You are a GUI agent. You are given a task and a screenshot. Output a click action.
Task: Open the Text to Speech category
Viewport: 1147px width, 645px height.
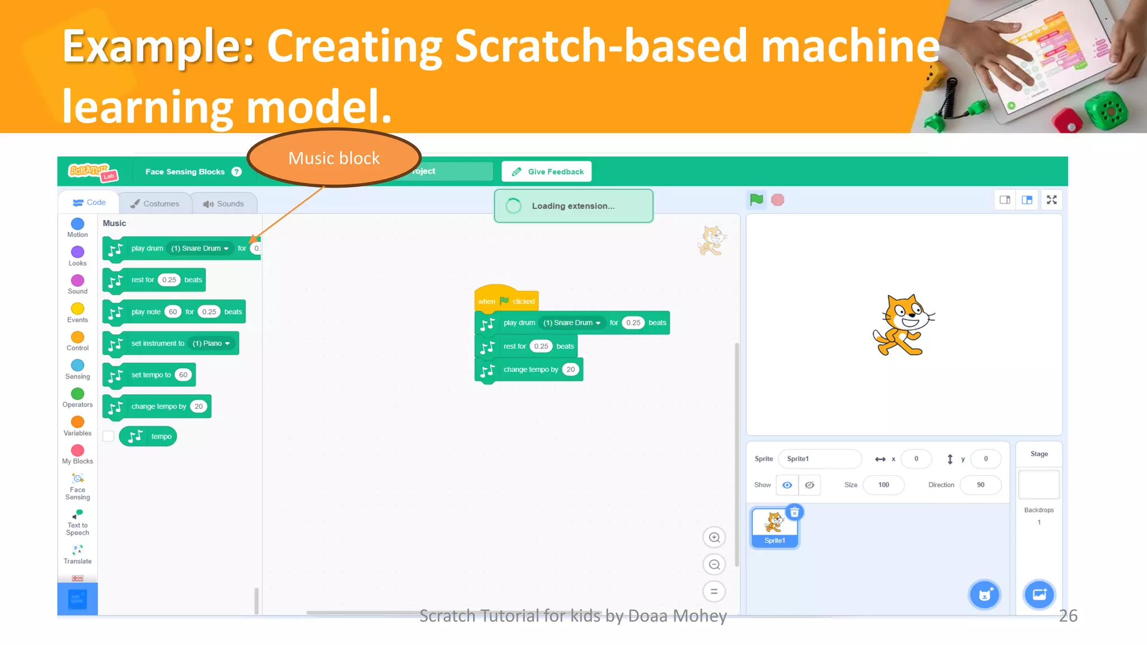click(x=77, y=522)
